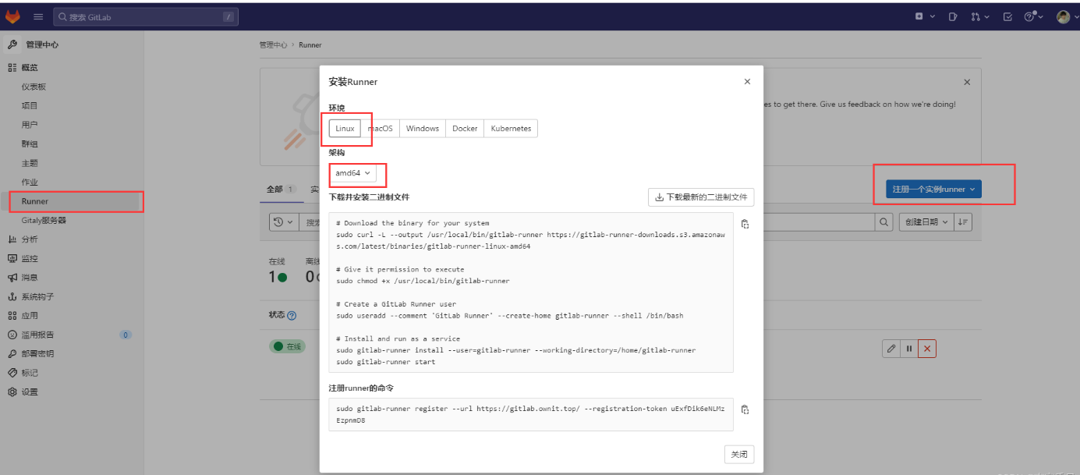The image size is (1080, 475).
Task: Click the 滥用报告 face icon
Action: 12,335
